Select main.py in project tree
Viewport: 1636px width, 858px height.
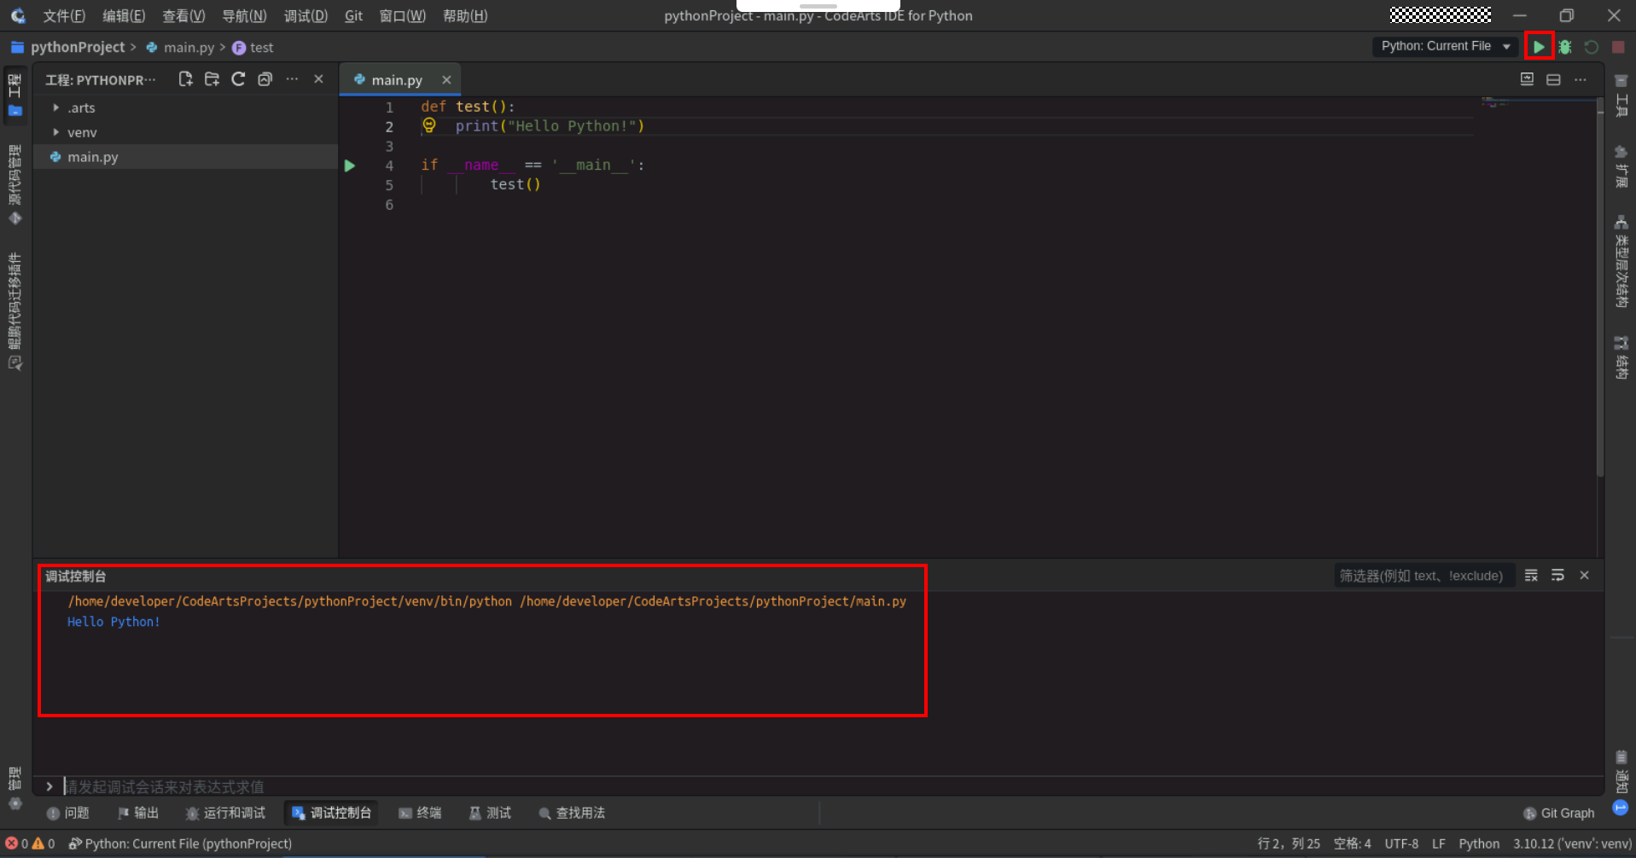click(x=185, y=157)
